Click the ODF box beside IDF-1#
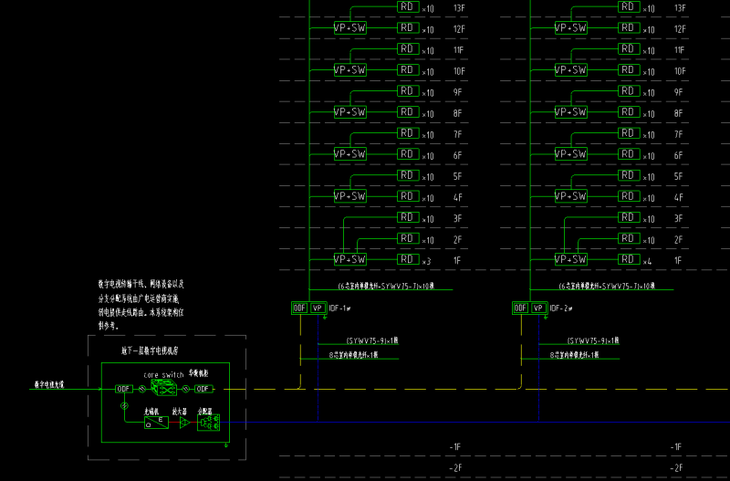This screenshot has height=481, width=730. 298,308
